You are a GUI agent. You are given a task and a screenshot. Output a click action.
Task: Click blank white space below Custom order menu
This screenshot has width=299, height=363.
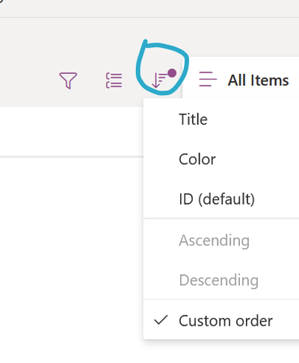(x=221, y=352)
